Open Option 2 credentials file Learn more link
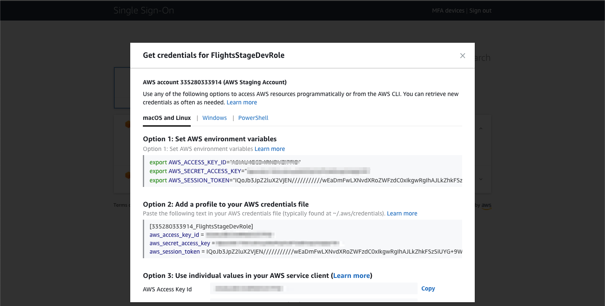This screenshot has height=306, width=605. (402, 213)
